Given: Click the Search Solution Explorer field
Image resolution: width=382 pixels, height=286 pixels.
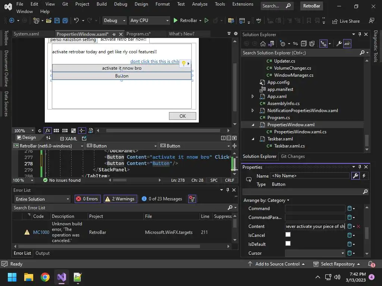Looking at the screenshot, I should (301, 53).
